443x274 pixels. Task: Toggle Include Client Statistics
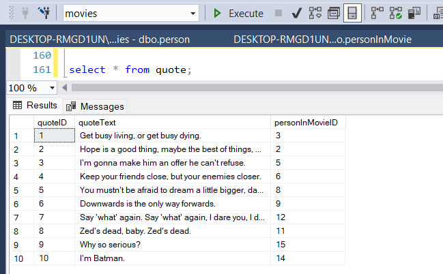[x=414, y=13]
